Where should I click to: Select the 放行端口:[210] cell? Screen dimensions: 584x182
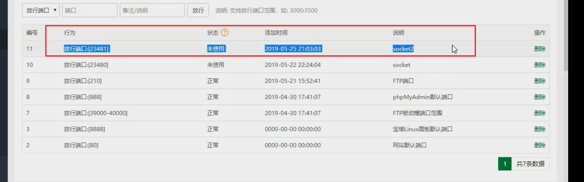[x=83, y=81]
